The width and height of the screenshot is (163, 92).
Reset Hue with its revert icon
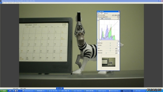(x=116, y=48)
